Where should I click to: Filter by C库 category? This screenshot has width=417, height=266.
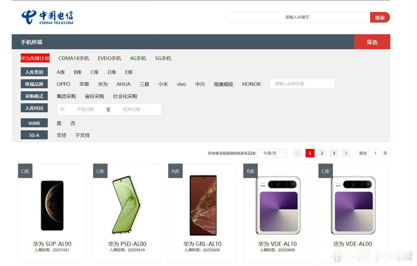pyautogui.click(x=95, y=72)
